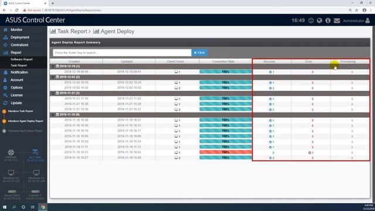Viewport: 375px width, 211px height.
Task: Click Task Report breadcrumb link
Action: [x=72, y=31]
